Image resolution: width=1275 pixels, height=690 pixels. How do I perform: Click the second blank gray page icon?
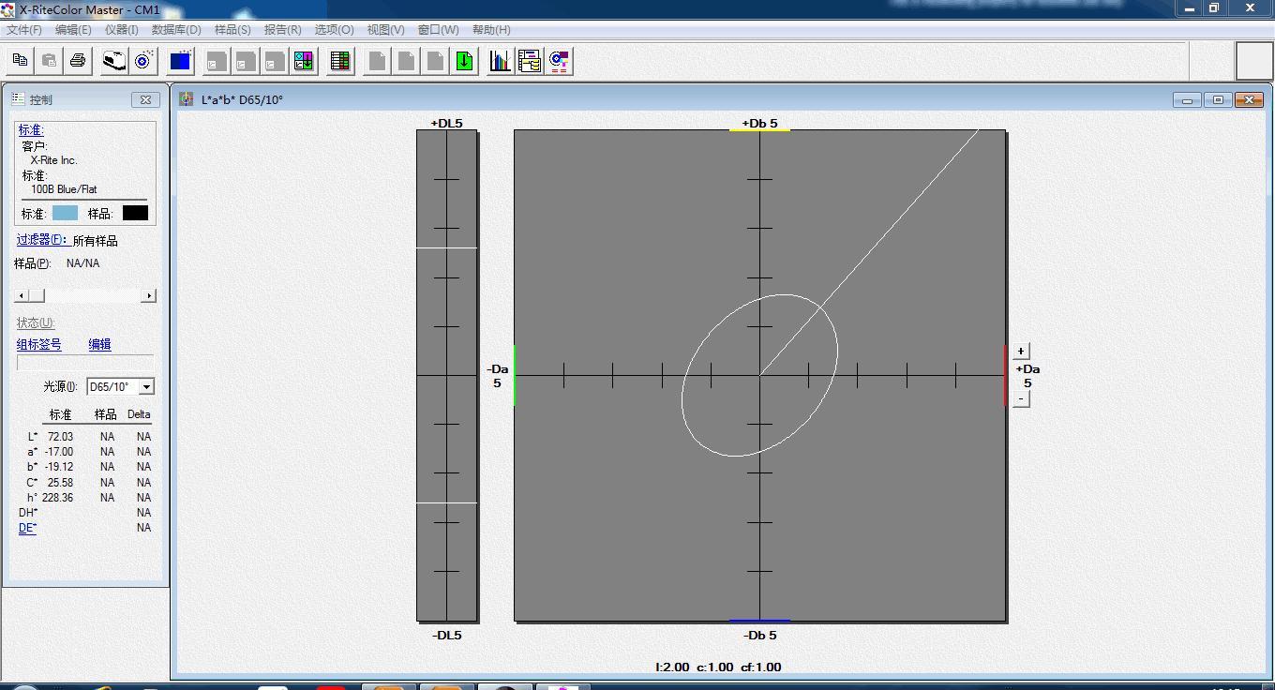pos(406,61)
